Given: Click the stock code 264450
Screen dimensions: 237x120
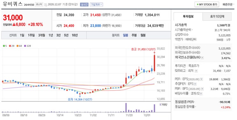Looking at the screenshot, I should coord(29,5).
